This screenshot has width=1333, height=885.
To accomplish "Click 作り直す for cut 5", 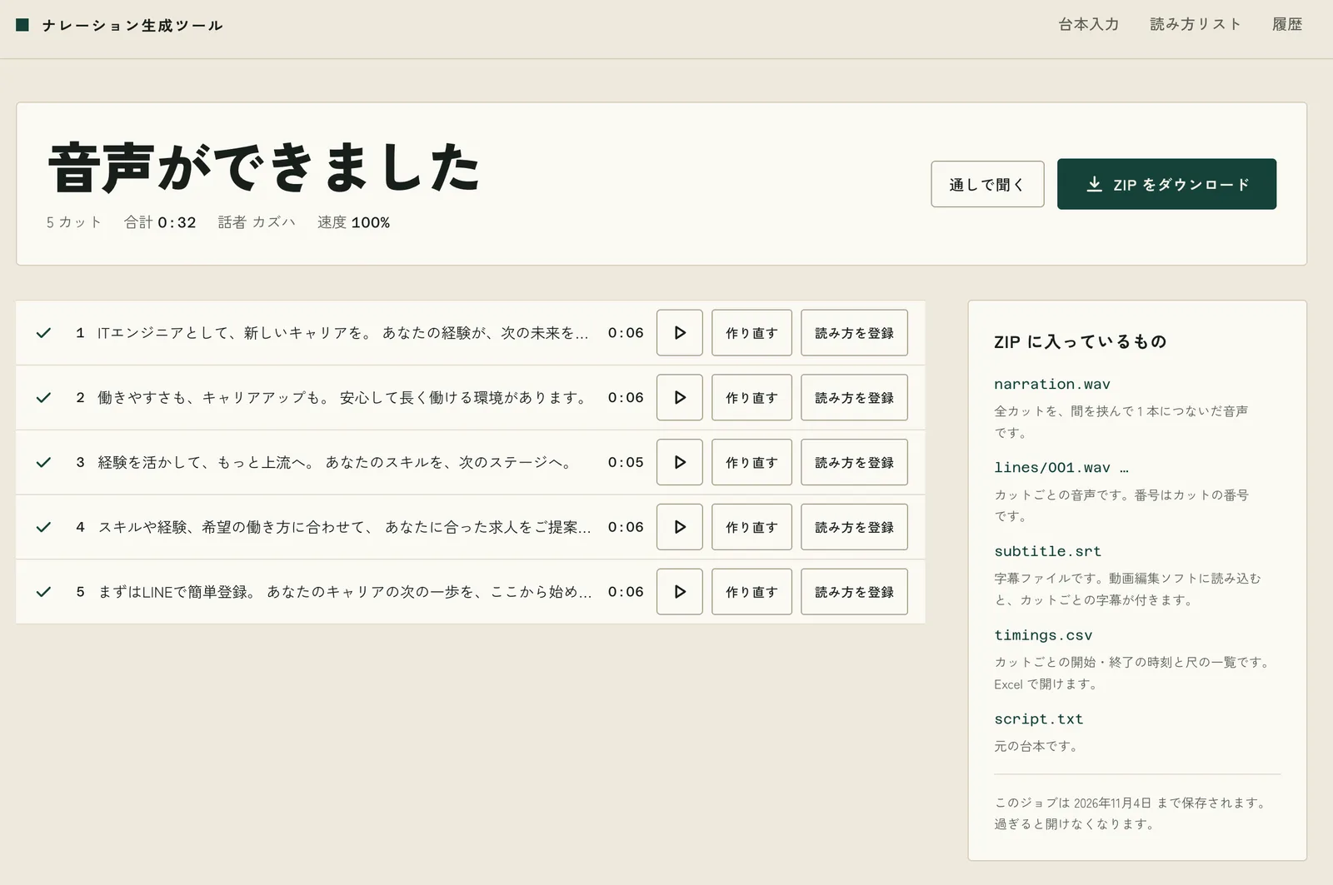I will point(751,592).
